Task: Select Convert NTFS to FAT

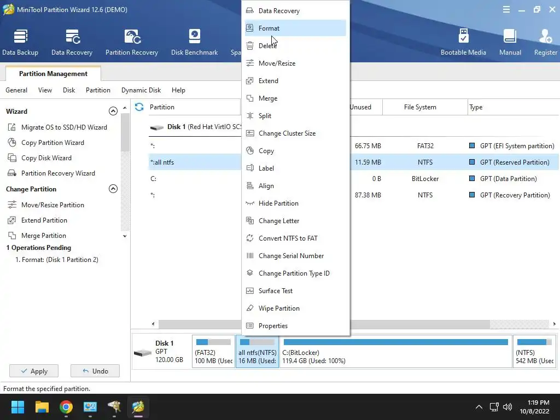Action: point(295,238)
